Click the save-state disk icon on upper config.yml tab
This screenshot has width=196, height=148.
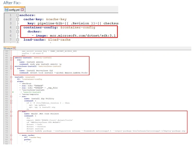point(6,10)
